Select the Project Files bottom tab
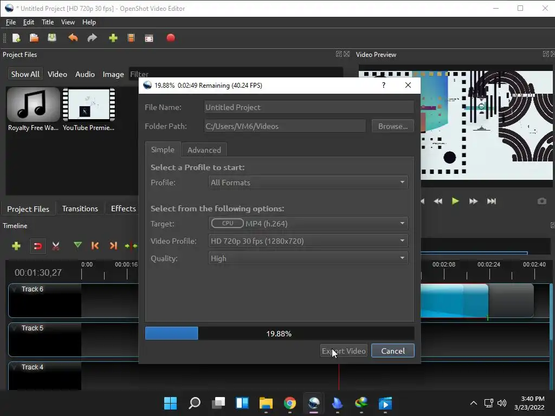The width and height of the screenshot is (555, 416). click(x=28, y=209)
